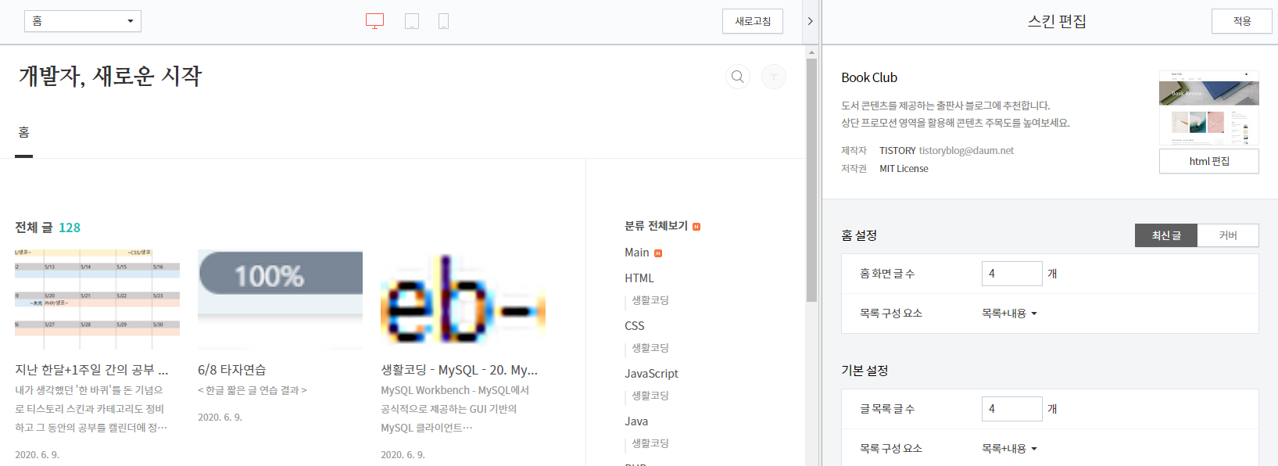1278x466 pixels.
Task: Click the < 한글 짧은 글 연습 결과 > excerpt
Action: tap(252, 390)
